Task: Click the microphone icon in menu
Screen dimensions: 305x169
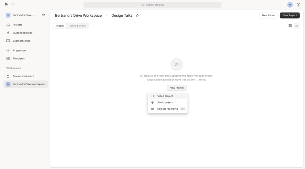Action: (x=153, y=102)
